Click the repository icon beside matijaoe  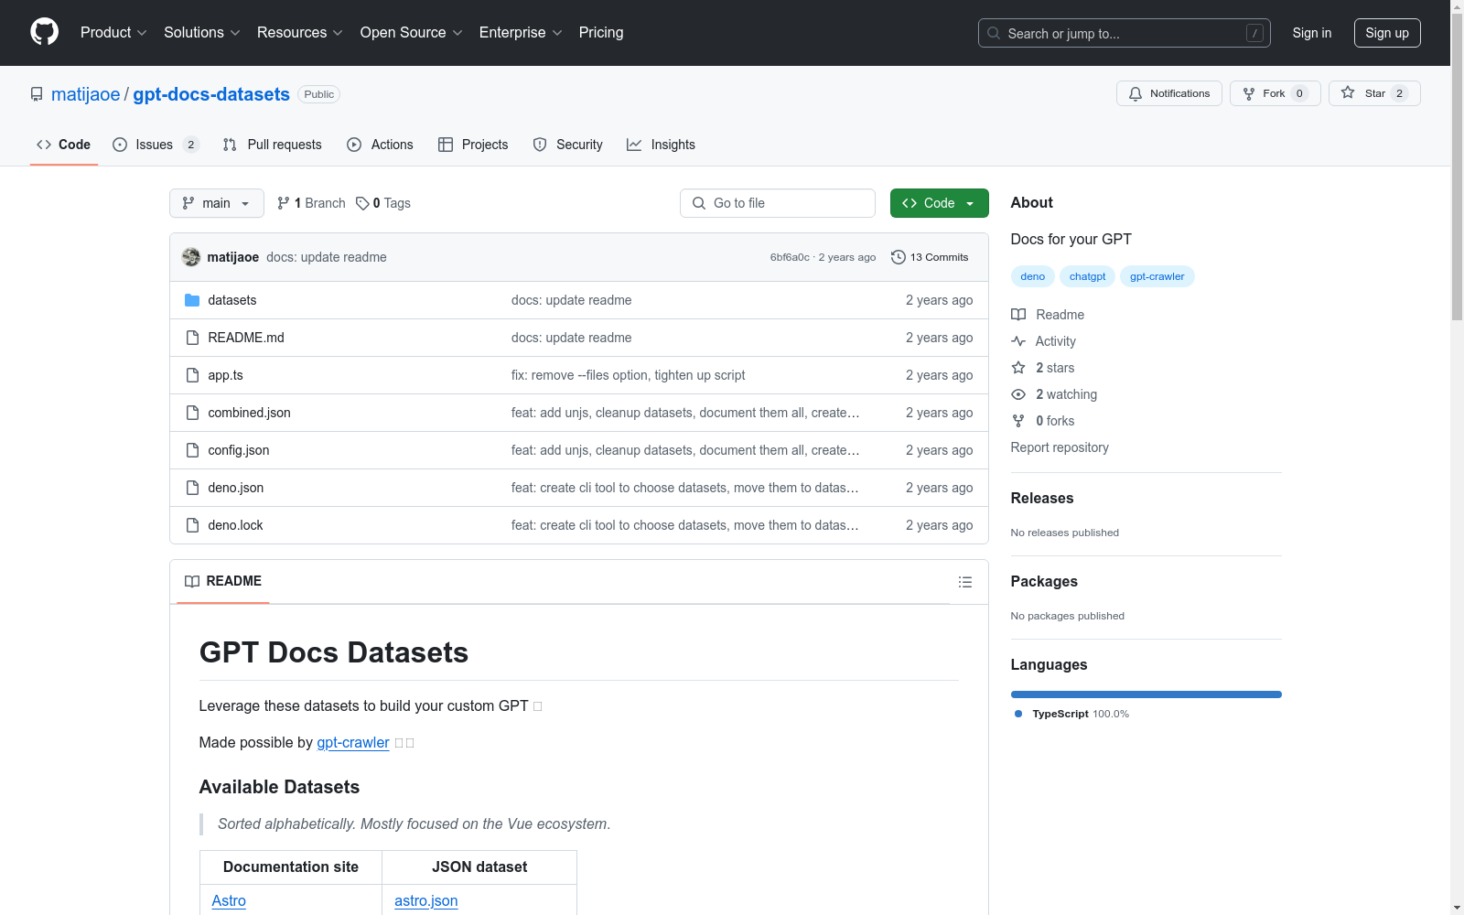(x=37, y=94)
